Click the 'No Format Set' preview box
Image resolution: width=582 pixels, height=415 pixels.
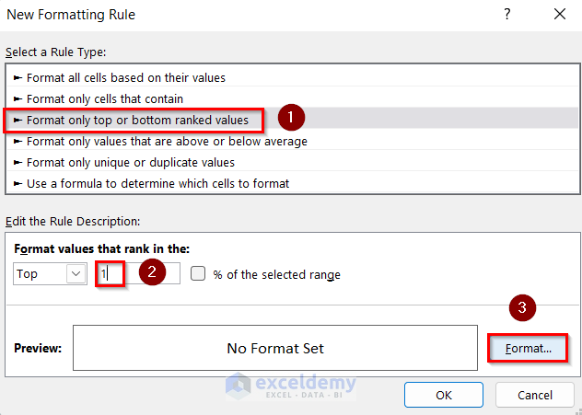[275, 349]
